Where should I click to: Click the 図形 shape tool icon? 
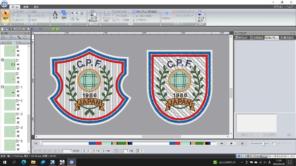64,15
